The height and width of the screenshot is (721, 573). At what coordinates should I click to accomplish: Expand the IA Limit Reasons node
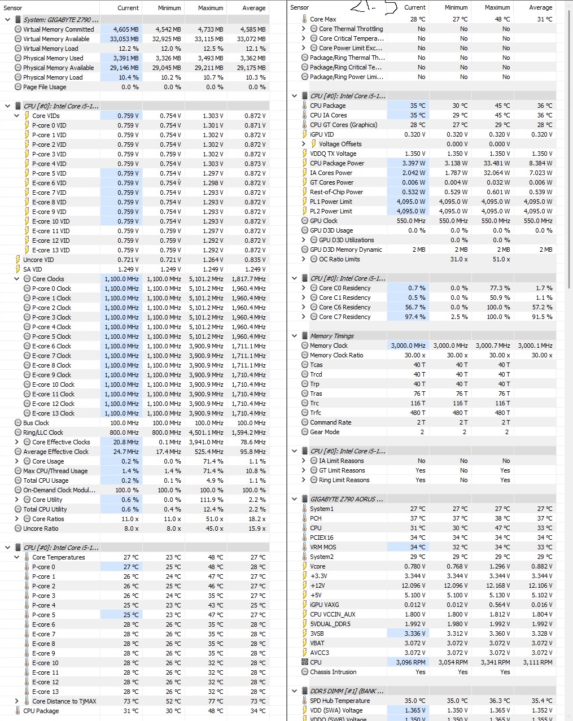pyautogui.click(x=303, y=461)
